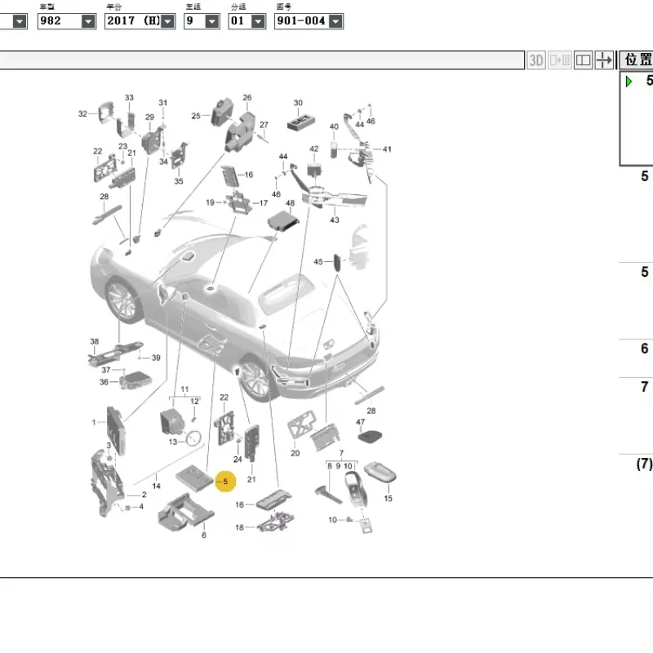The height and width of the screenshot is (653, 653).
Task: Click callout 31 on the diagram
Action: point(162,103)
